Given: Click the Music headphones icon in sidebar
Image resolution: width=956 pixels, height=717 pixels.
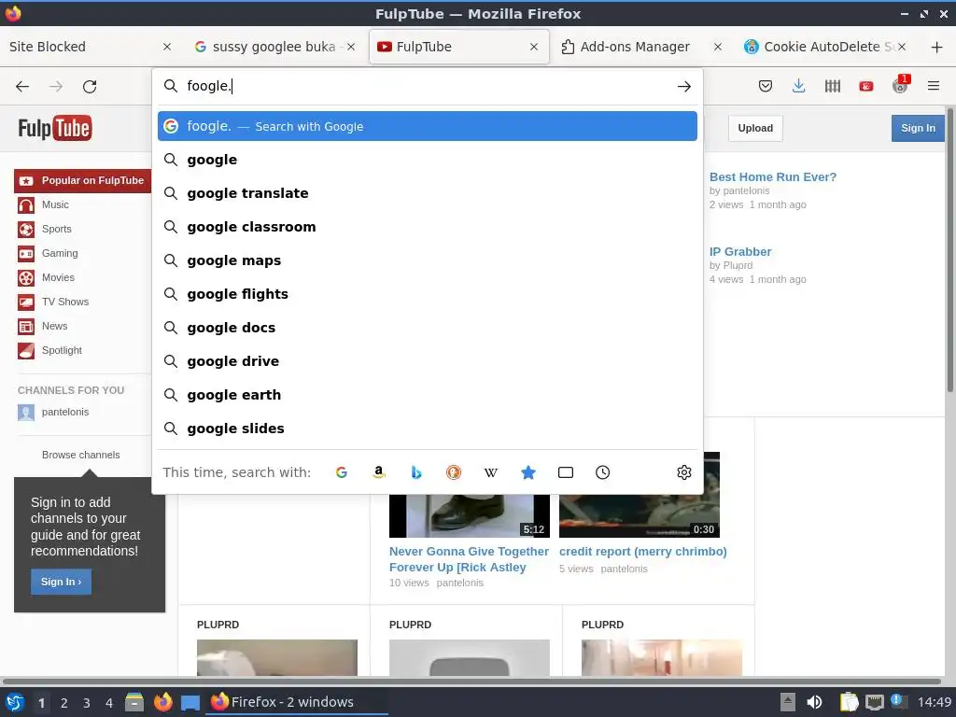Looking at the screenshot, I should [x=26, y=204].
